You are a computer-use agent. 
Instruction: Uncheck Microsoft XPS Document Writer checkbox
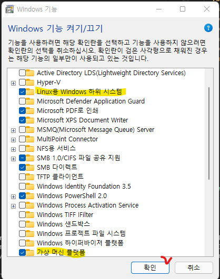pyautogui.click(x=22, y=120)
